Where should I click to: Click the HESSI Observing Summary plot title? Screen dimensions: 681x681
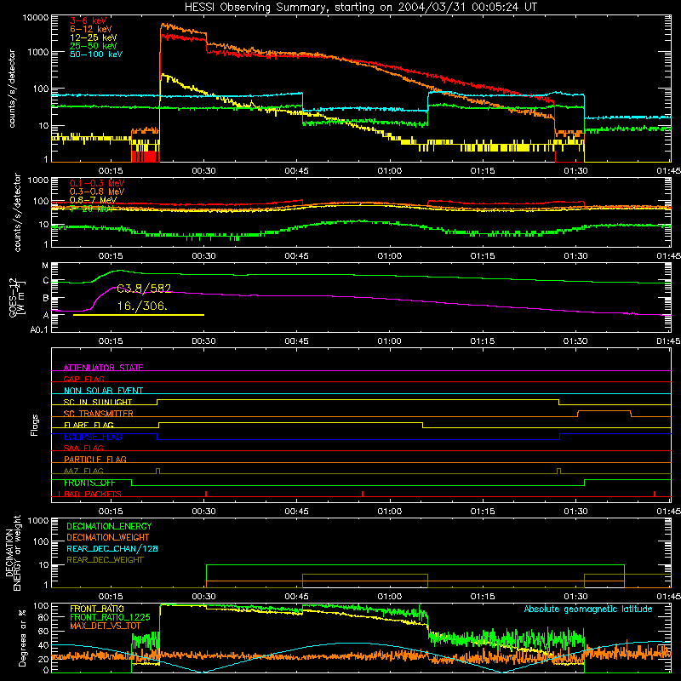click(x=360, y=8)
